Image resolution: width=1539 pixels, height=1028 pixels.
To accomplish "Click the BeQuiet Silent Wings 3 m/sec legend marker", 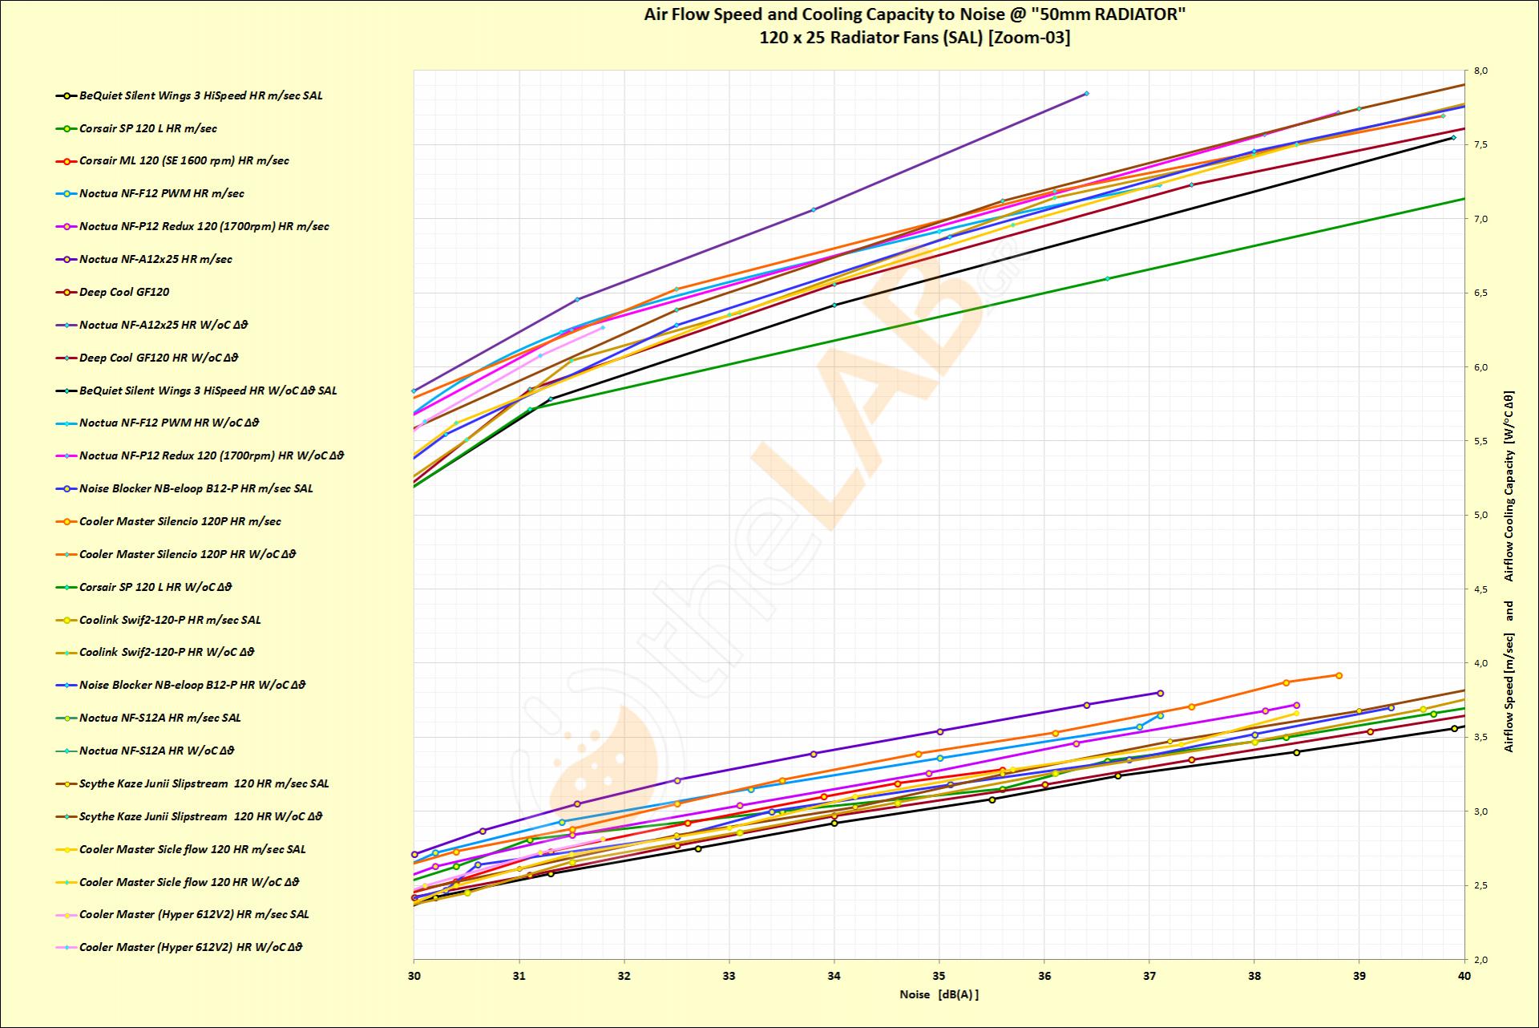I will point(66,96).
